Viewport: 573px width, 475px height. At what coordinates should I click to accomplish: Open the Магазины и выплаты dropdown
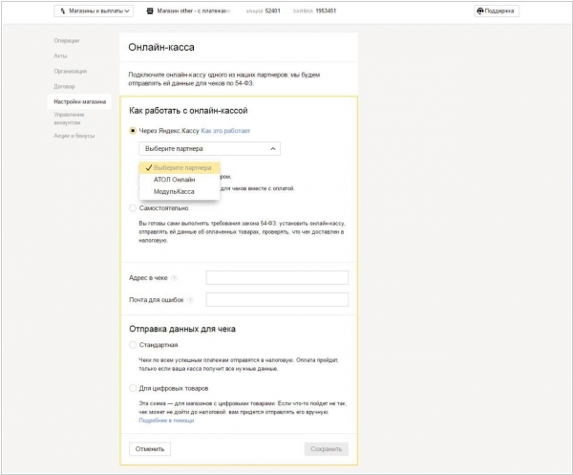click(x=94, y=11)
